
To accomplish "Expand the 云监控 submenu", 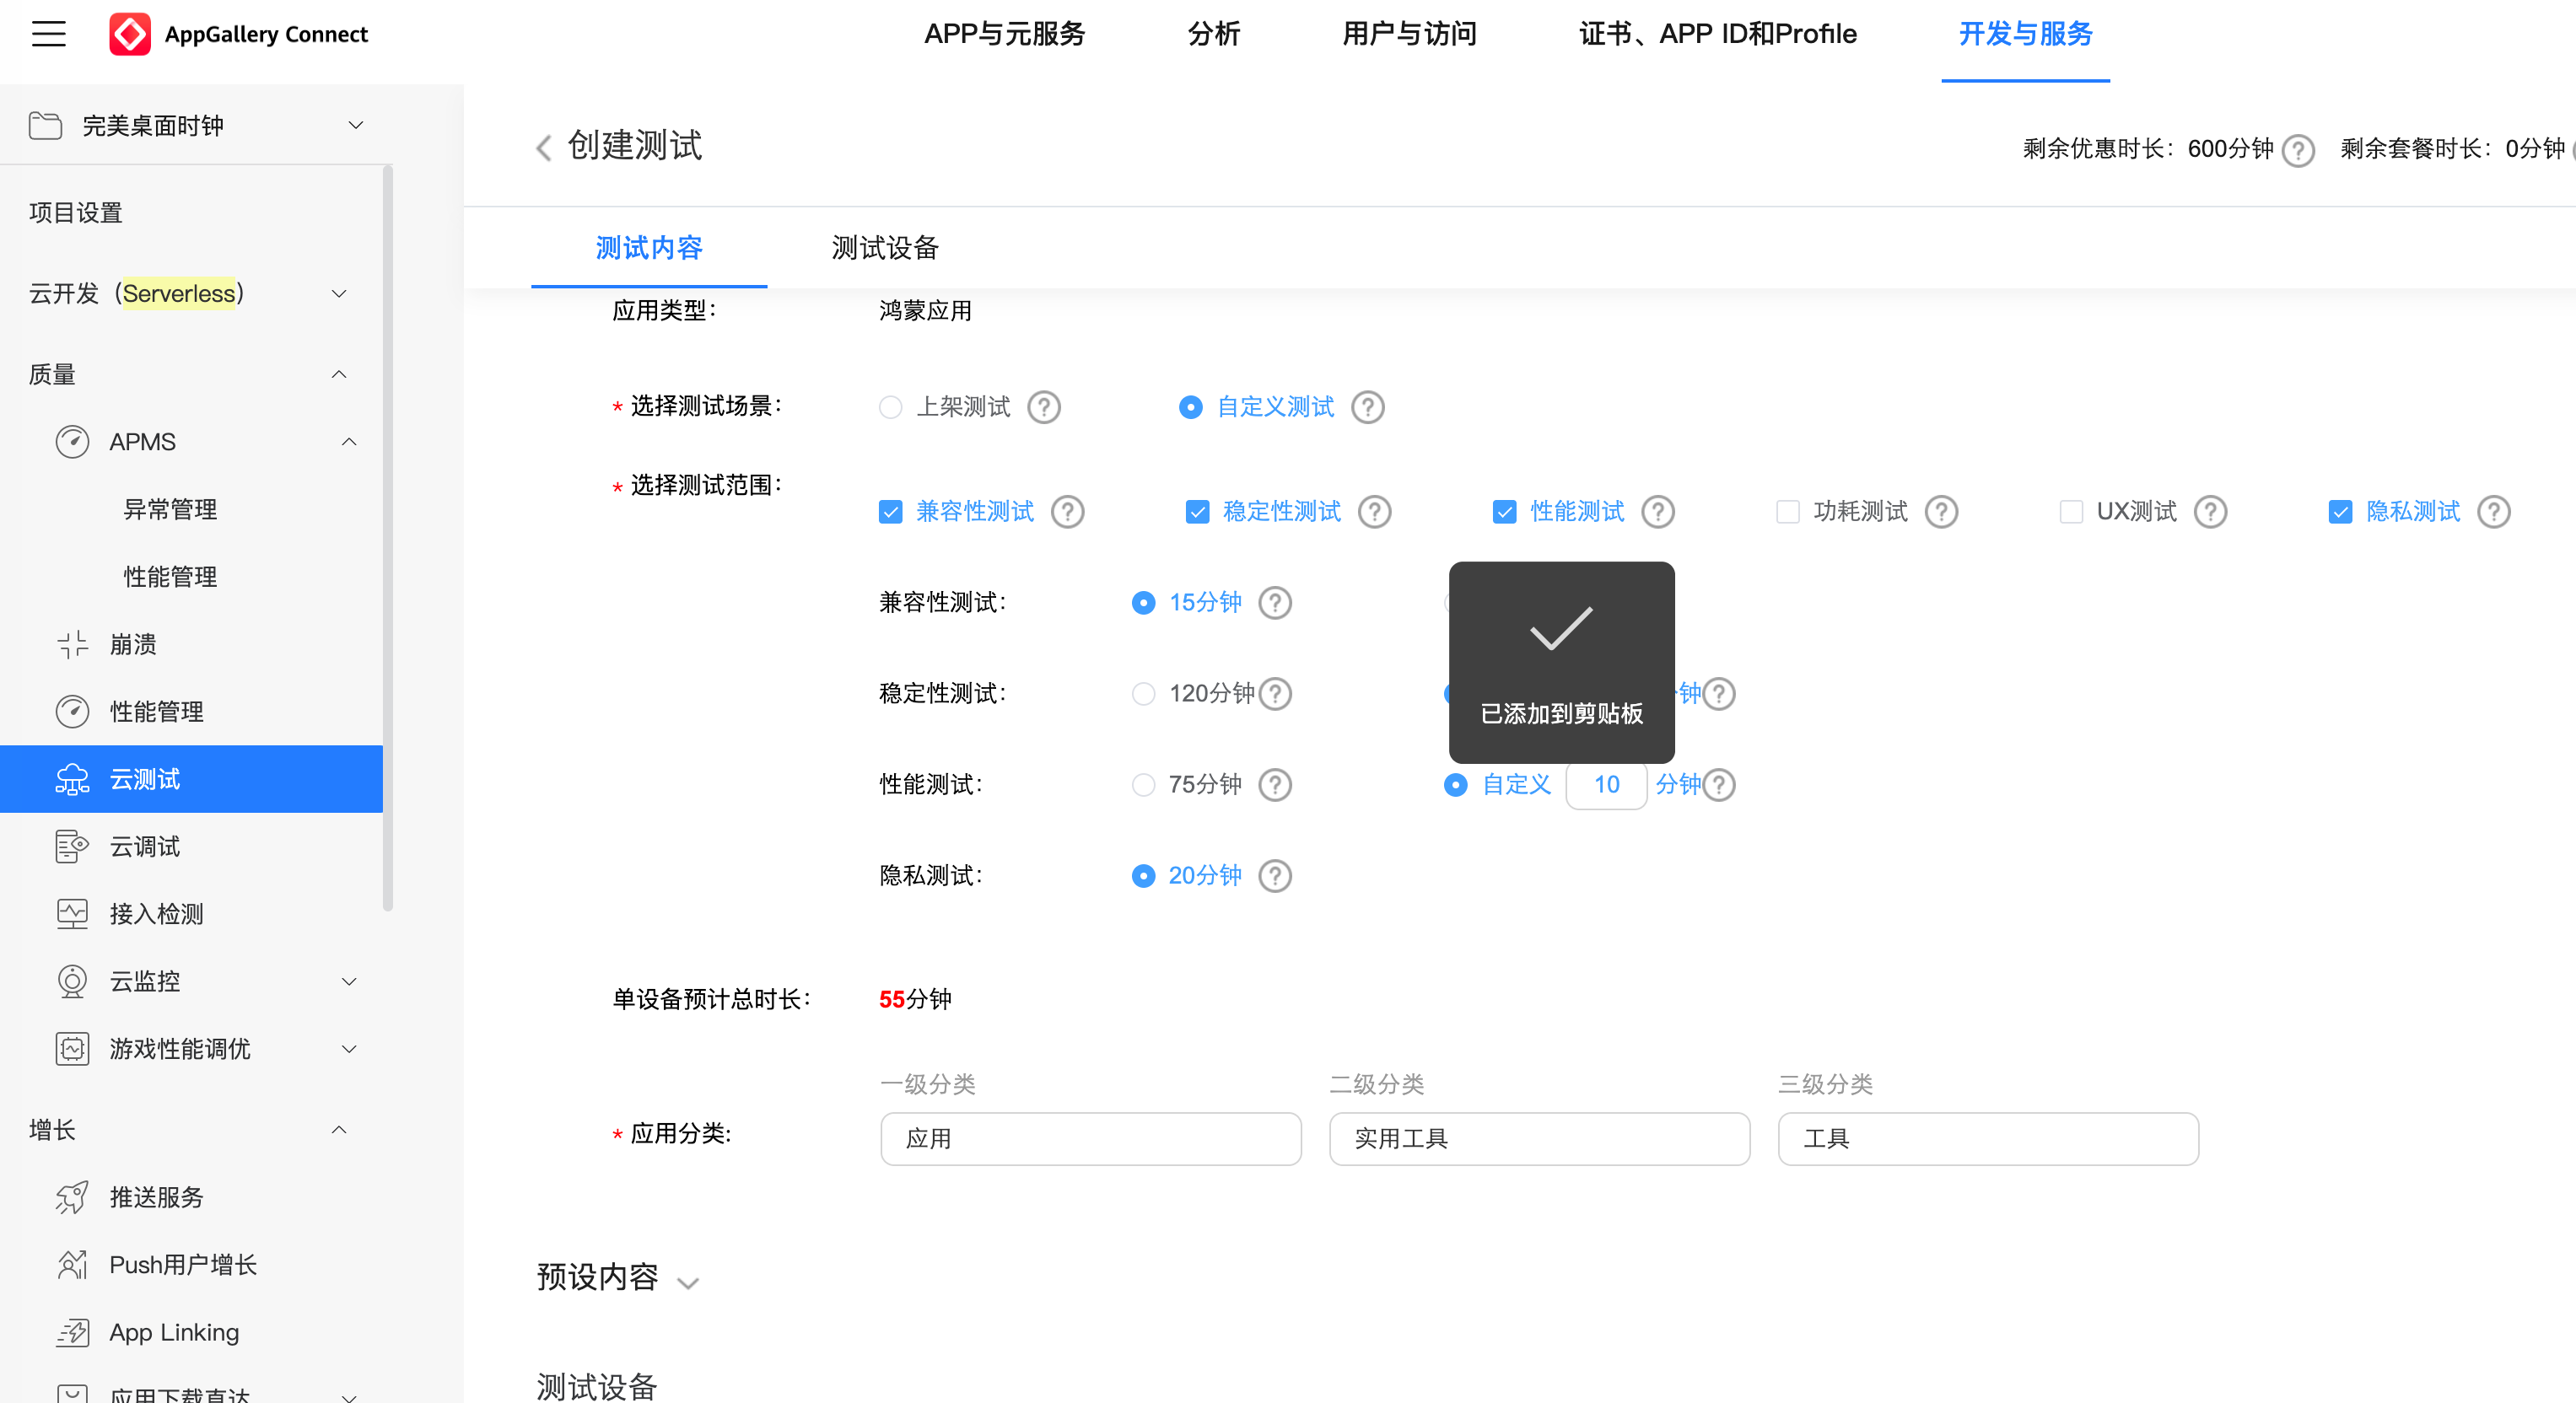I will (x=349, y=981).
